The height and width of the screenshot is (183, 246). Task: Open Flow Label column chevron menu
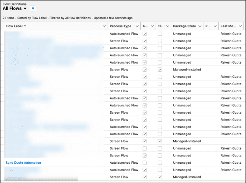point(105,26)
